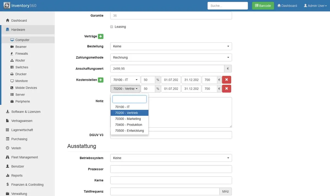Open Dashboard link in top navbar
Image resolution: width=330 pixels, height=196 pixels.
pos(287,6)
